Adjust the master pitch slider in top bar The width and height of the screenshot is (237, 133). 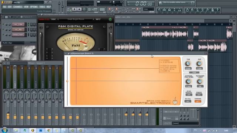63,7
